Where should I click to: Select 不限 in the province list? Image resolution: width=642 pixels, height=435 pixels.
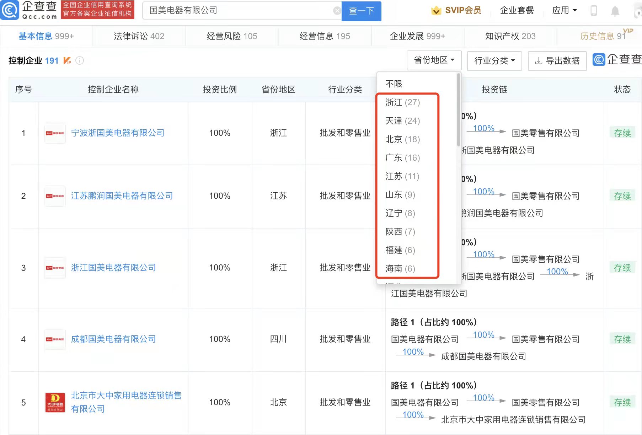point(394,84)
